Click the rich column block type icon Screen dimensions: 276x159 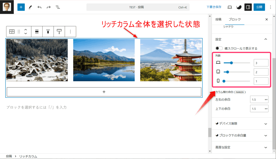pos(12,31)
